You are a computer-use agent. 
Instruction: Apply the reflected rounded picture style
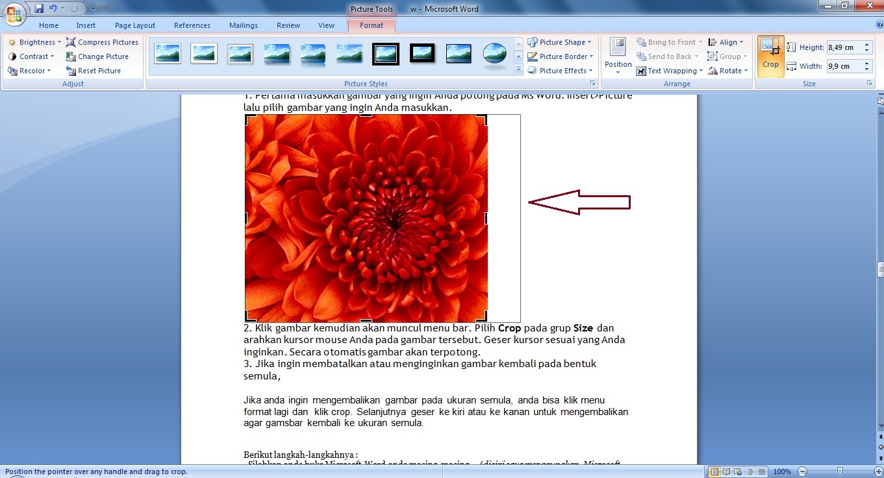[313, 55]
